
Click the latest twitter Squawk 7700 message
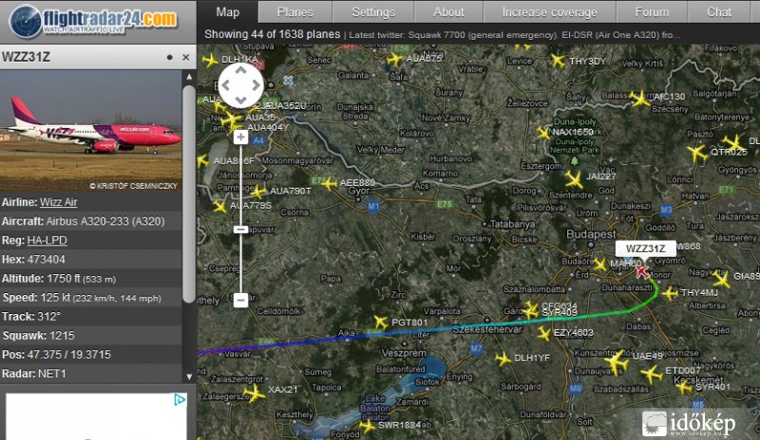[x=515, y=35]
